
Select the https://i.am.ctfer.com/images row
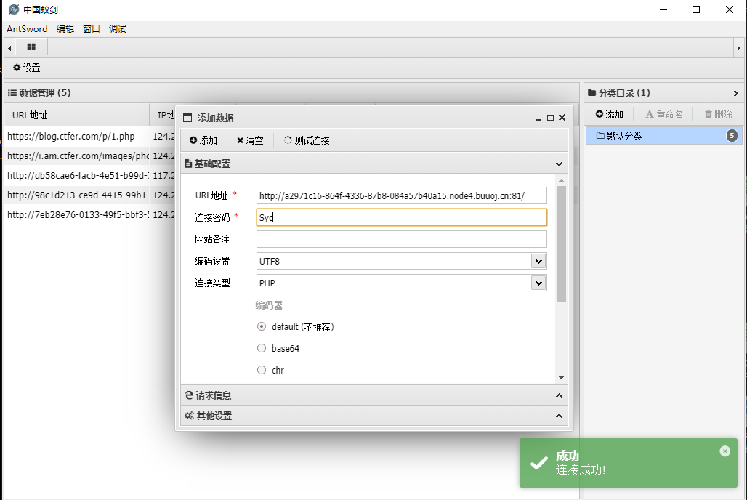[x=89, y=156]
